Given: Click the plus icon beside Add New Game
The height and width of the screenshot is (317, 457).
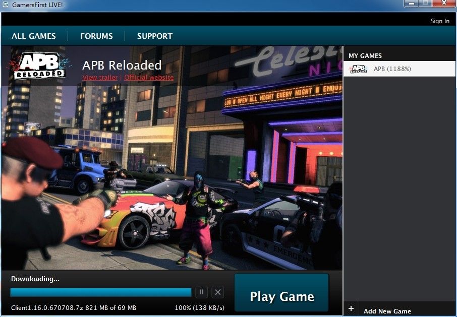Looking at the screenshot, I should (351, 308).
